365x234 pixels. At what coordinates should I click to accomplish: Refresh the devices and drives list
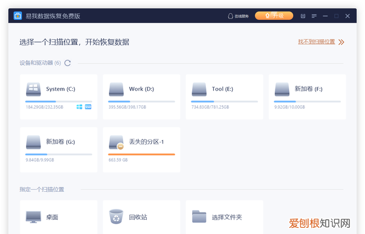click(x=67, y=63)
